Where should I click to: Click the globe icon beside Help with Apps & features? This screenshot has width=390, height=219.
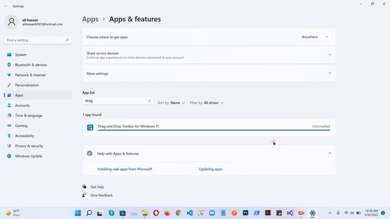(90, 153)
